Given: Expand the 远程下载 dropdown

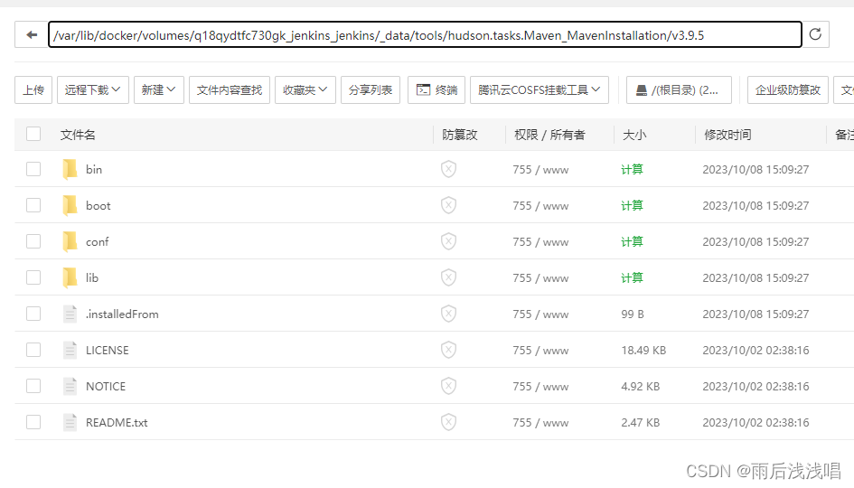Looking at the screenshot, I should [92, 89].
